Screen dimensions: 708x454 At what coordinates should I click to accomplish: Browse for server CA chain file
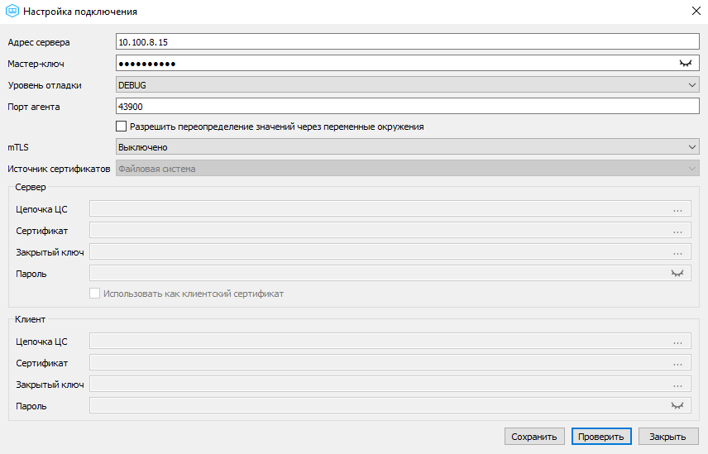[x=677, y=209]
